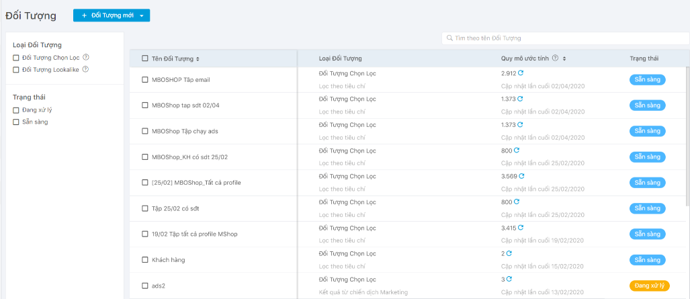Viewport: 690px width, 299px height.
Task: Sort by Tên Đối Tượng column arrows
Action: (198, 58)
